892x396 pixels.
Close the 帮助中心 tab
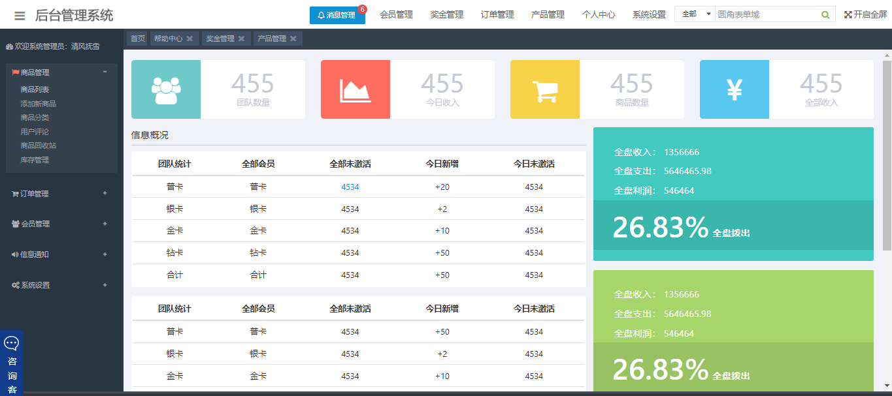coord(190,39)
